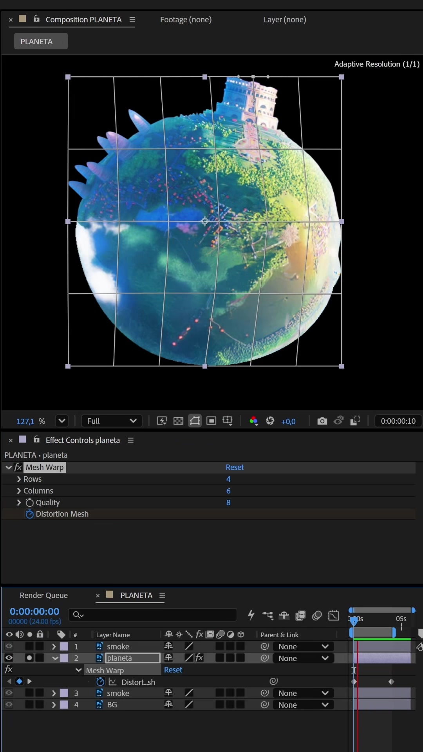The image size is (423, 752).
Task: Toggle Quality stopwatch in Effect Controls
Action: pyautogui.click(x=30, y=503)
